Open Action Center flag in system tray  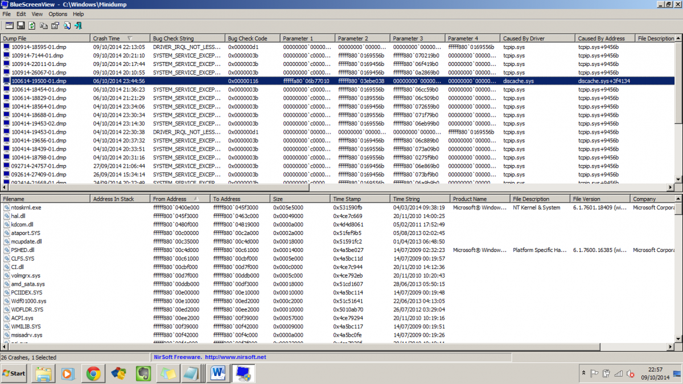[x=593, y=374]
